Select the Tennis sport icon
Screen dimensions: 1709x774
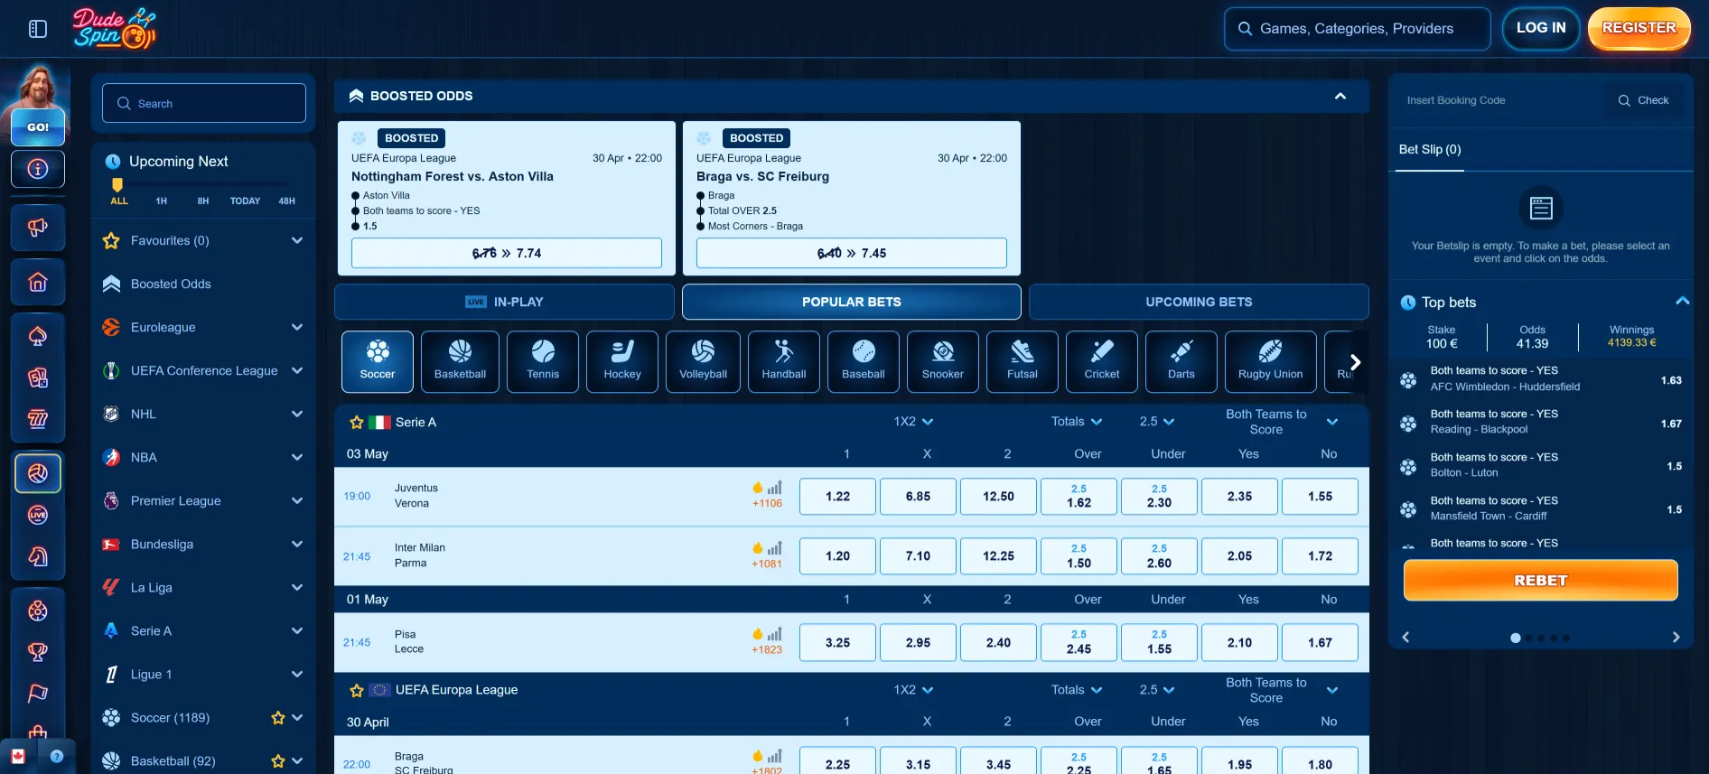point(543,361)
